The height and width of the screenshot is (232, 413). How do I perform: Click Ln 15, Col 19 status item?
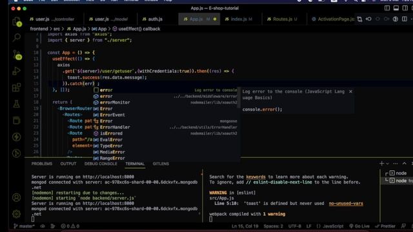click(245, 226)
